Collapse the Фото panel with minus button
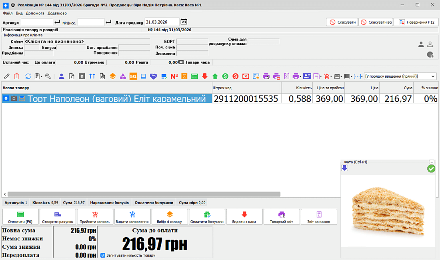 point(432,162)
